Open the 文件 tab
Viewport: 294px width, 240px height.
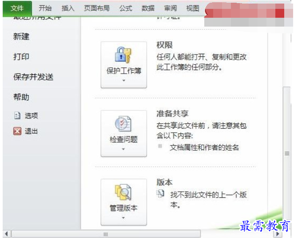(17, 8)
